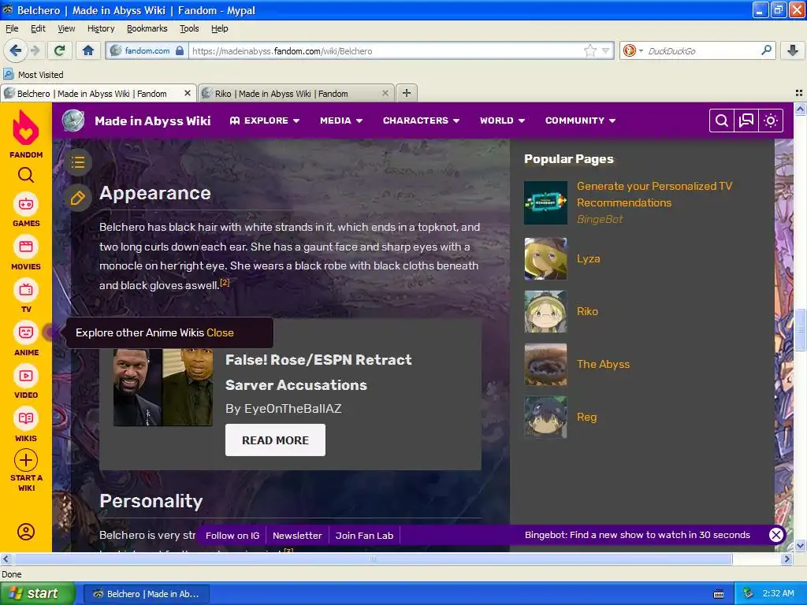The image size is (807, 605).
Task: Open the Tools menu
Action: (189, 28)
